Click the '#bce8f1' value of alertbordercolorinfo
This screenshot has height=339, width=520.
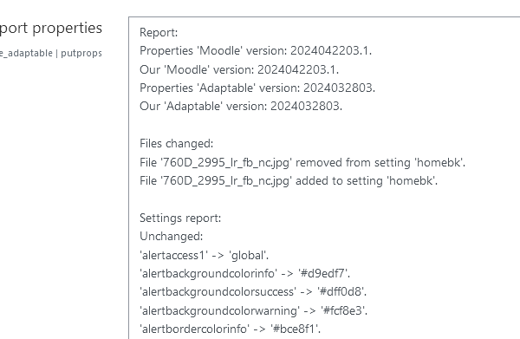coord(295,329)
